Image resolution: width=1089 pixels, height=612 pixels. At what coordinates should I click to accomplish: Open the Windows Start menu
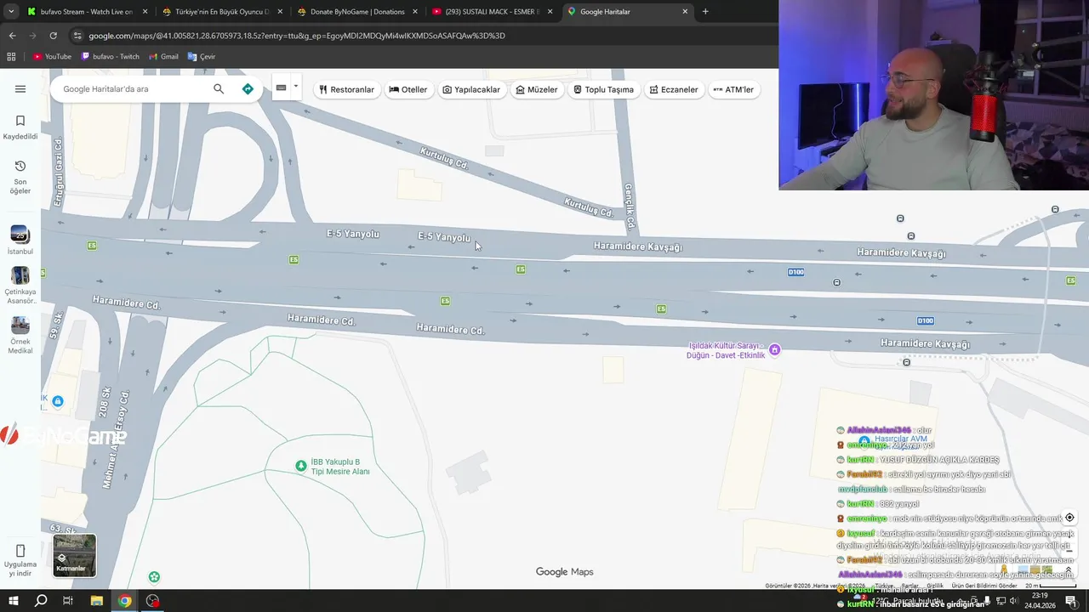[x=13, y=601]
